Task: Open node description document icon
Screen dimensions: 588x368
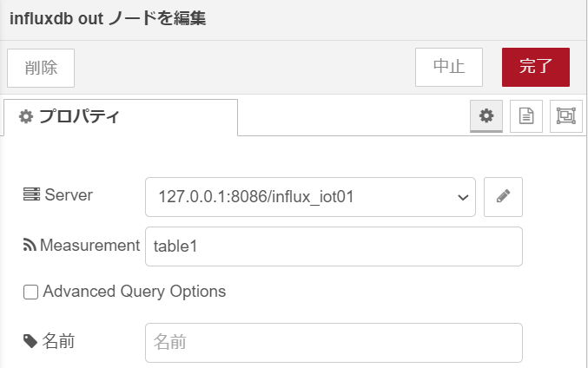Action: [x=526, y=115]
